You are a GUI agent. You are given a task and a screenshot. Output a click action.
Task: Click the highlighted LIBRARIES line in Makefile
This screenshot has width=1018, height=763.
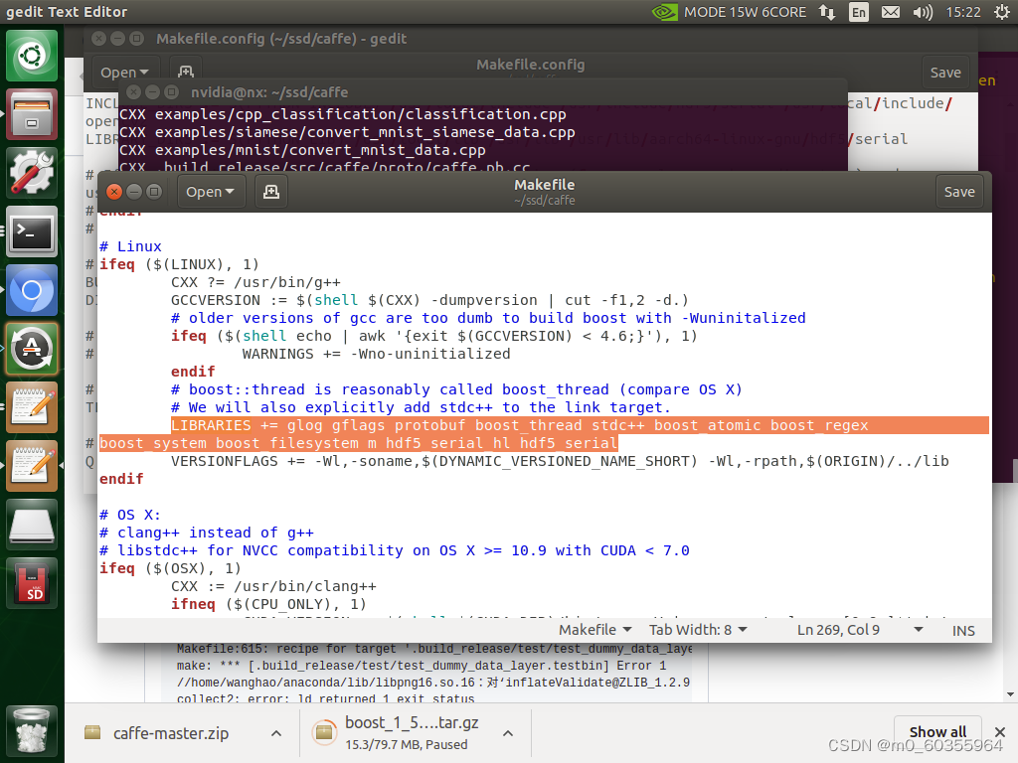point(544,434)
